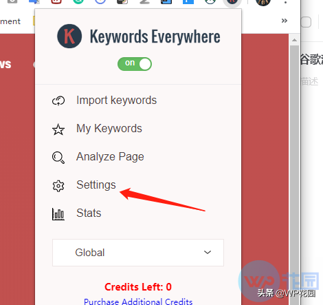Open Stats entry
Screen dimensions: 323x305
point(89,213)
